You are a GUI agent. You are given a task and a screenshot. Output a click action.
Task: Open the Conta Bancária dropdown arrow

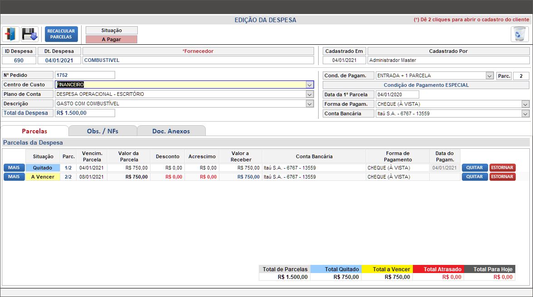[525, 113]
